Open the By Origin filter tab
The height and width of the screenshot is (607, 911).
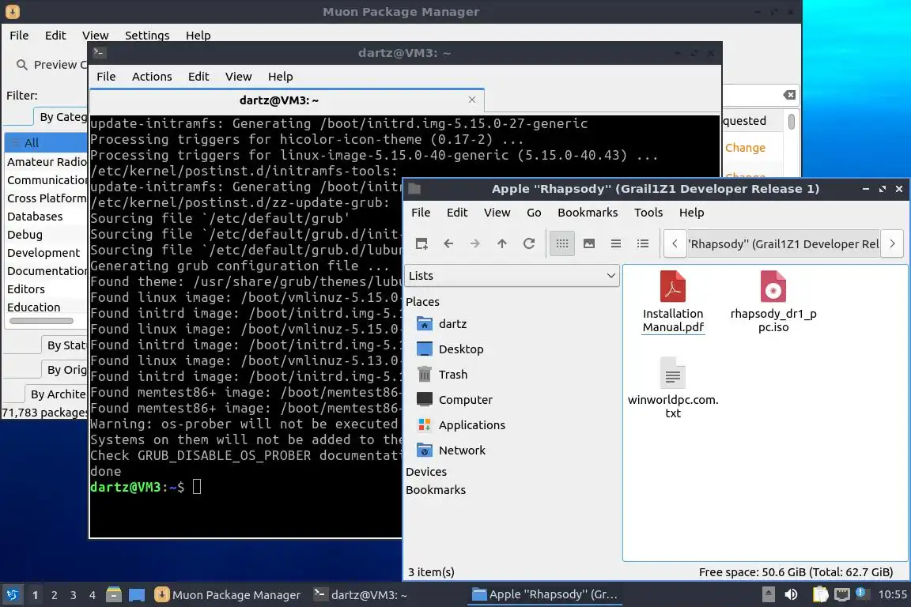tap(65, 369)
